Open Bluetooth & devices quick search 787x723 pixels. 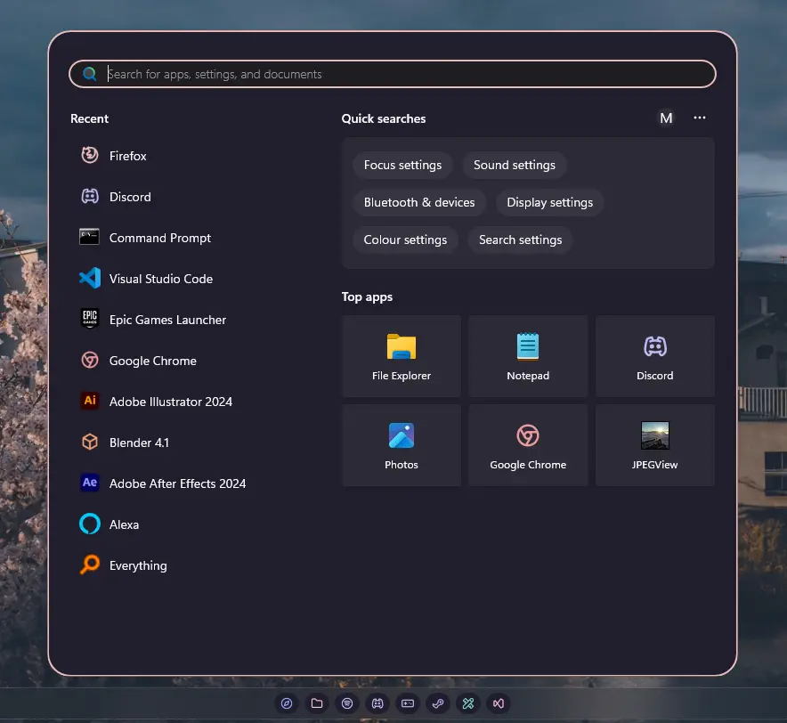[x=419, y=202]
